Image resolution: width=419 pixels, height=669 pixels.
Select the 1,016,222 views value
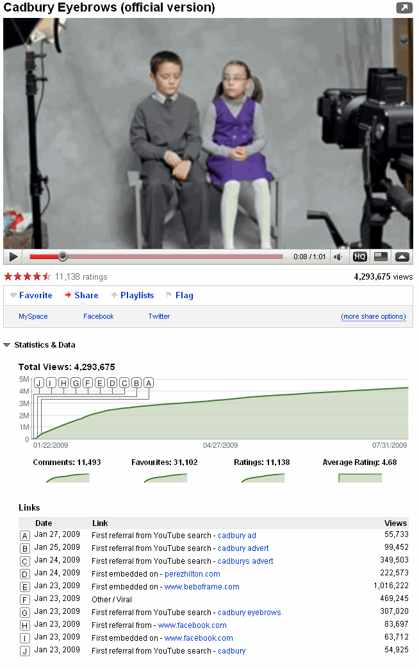(391, 586)
